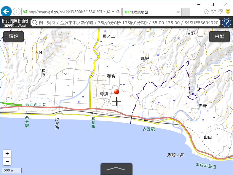Click the 和食 town label
This screenshot has width=233, height=175.
pos(111,76)
